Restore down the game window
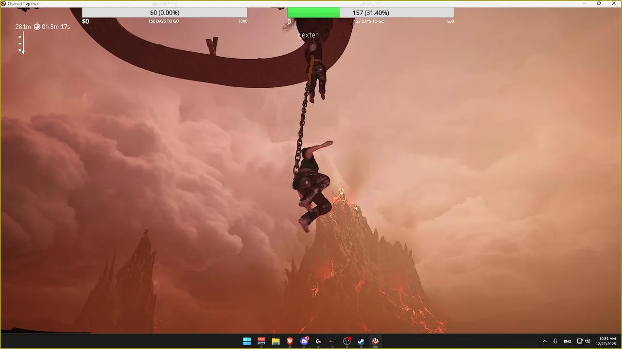 click(x=599, y=3)
